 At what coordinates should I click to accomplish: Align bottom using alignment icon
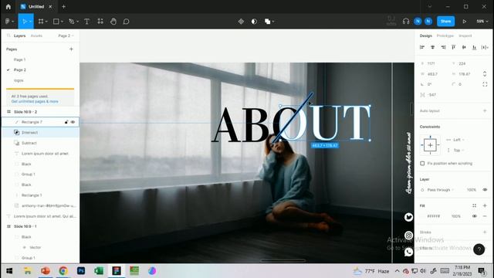click(x=474, y=47)
